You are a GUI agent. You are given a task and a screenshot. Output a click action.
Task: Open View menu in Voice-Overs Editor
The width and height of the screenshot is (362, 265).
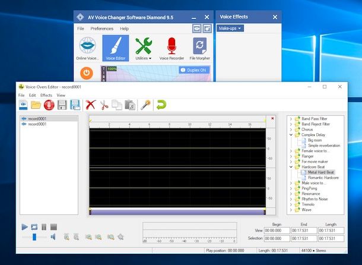click(x=61, y=95)
